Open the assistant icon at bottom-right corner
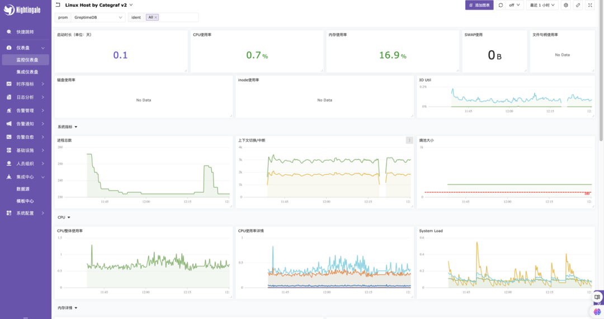Image resolution: width=604 pixels, height=319 pixels. 597,311
